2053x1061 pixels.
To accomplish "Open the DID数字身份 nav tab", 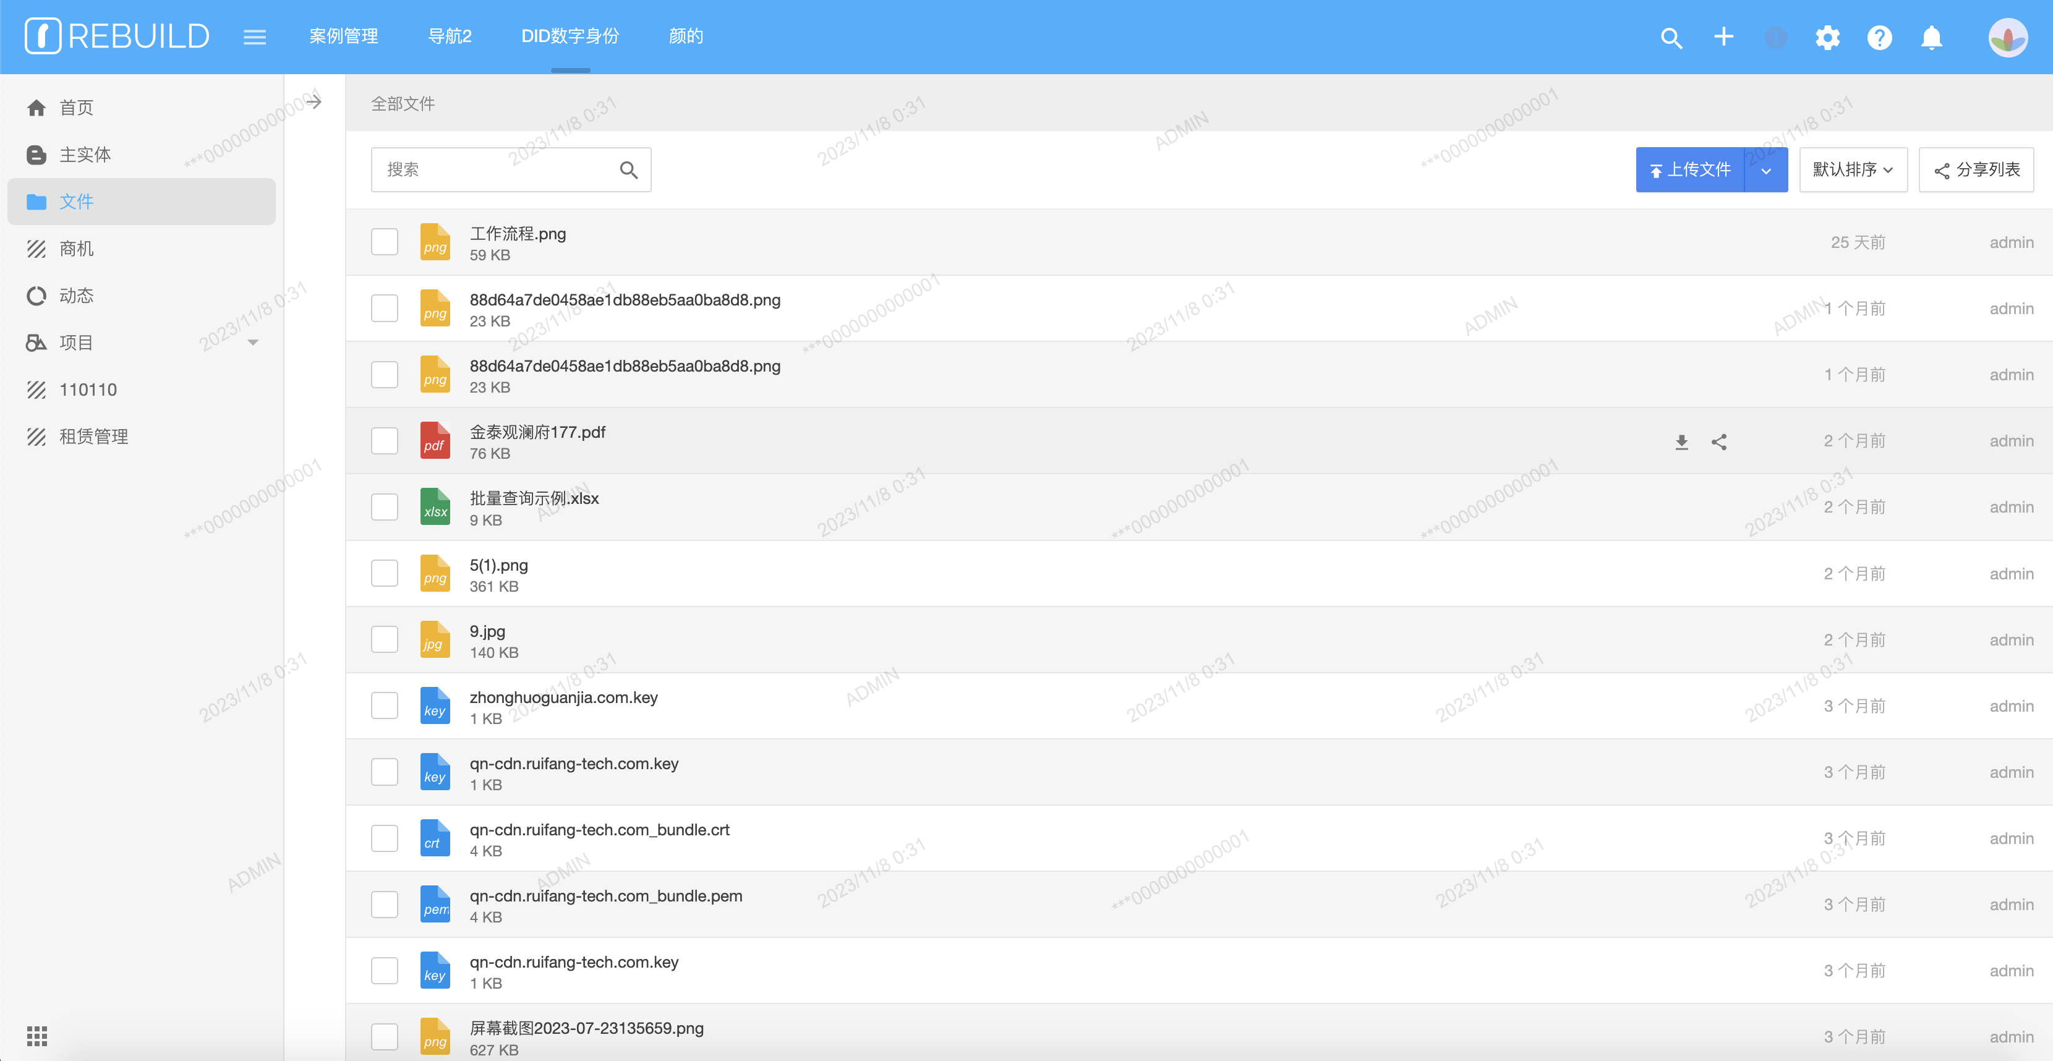I will pyautogui.click(x=570, y=36).
